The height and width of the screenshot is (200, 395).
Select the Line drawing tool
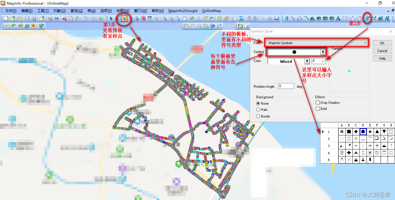[293, 18]
